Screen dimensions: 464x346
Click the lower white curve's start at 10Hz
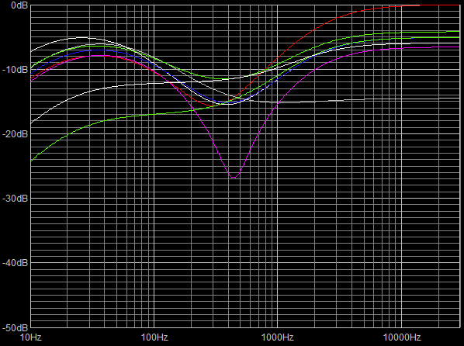[31, 123]
